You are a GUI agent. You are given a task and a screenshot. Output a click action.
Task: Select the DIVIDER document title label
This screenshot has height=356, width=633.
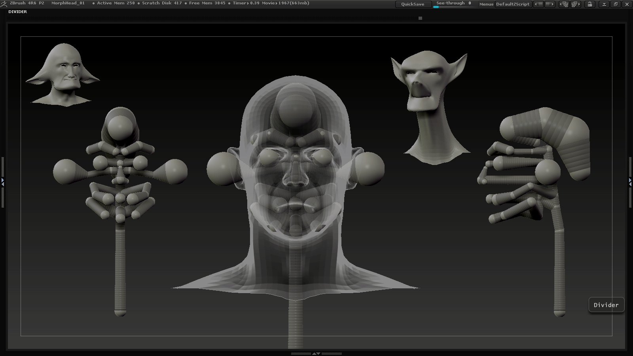(17, 11)
